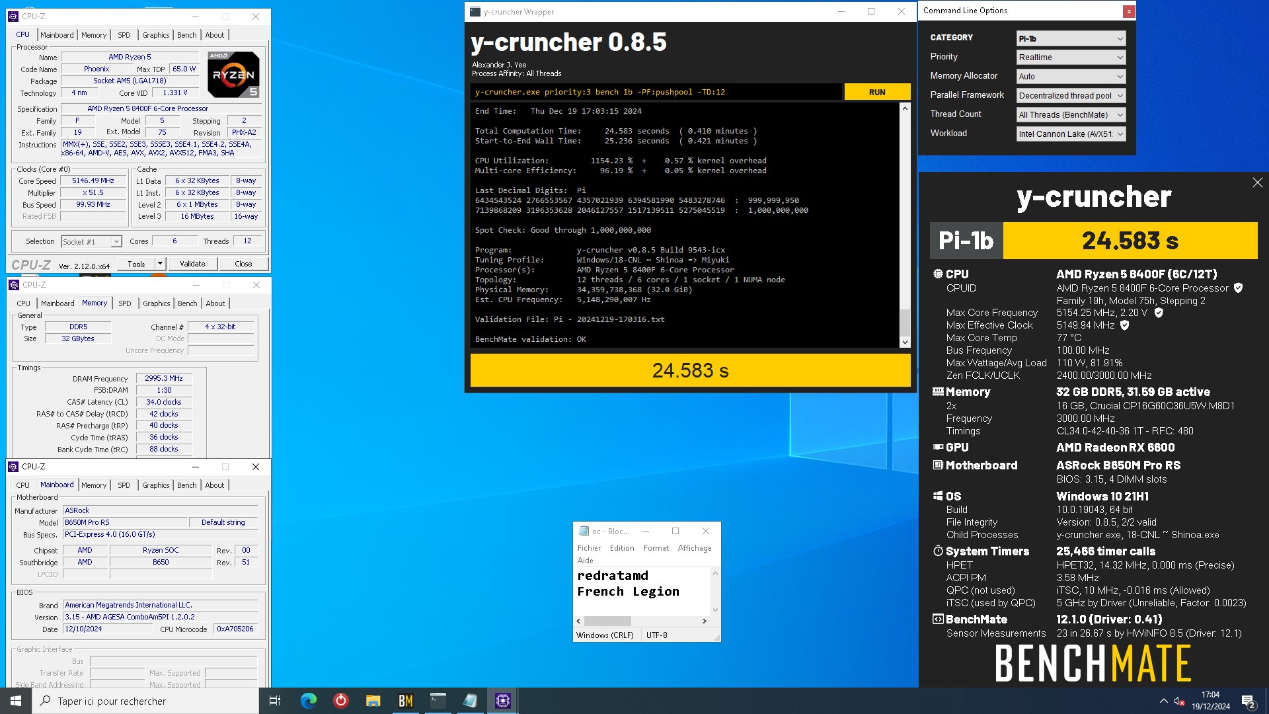Image resolution: width=1269 pixels, height=714 pixels.
Task: Click the y-cruncher command line field
Action: [657, 93]
